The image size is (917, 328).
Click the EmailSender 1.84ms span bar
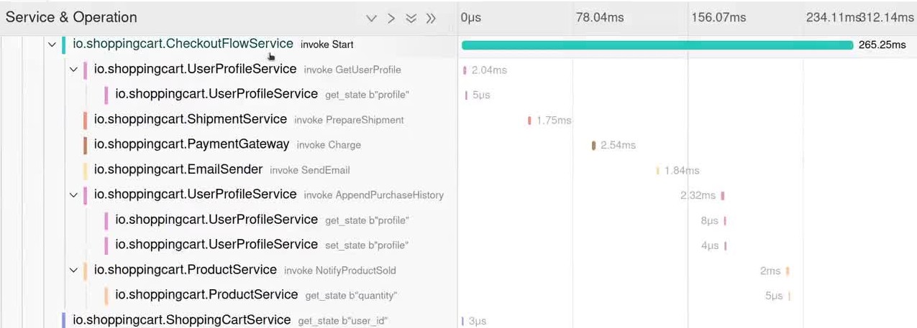(x=657, y=171)
